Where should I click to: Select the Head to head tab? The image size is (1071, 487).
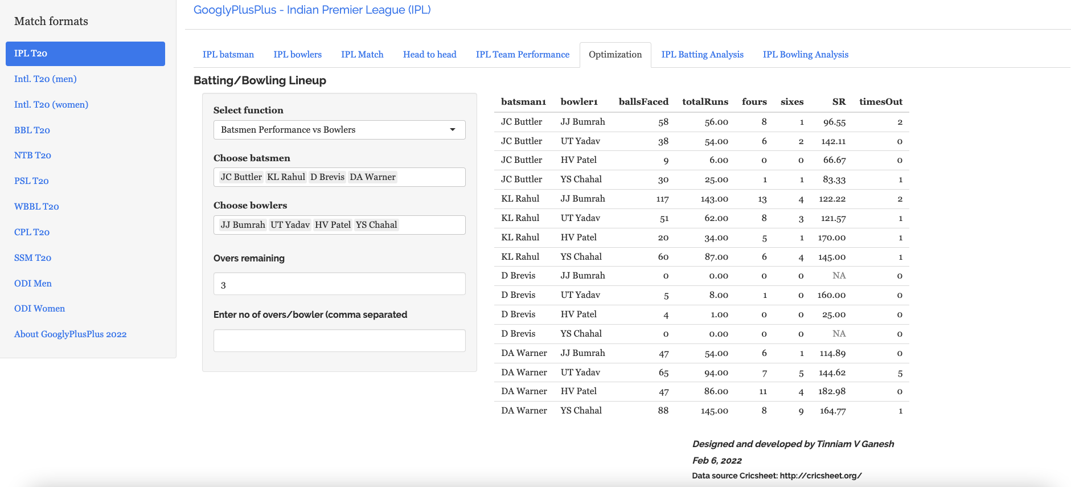tap(429, 55)
